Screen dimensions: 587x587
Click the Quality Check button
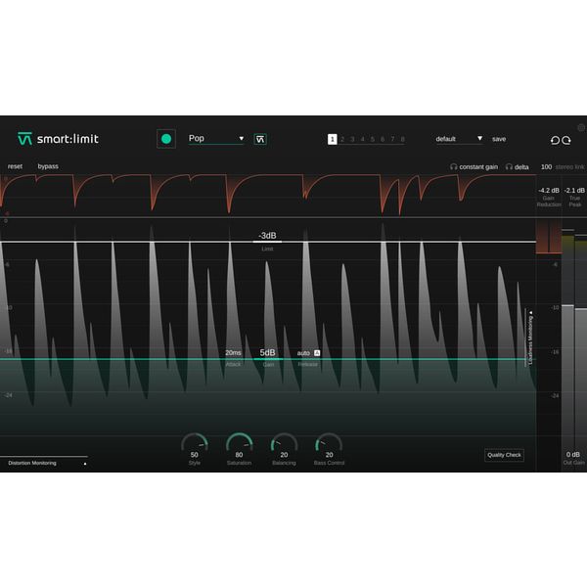tap(504, 455)
